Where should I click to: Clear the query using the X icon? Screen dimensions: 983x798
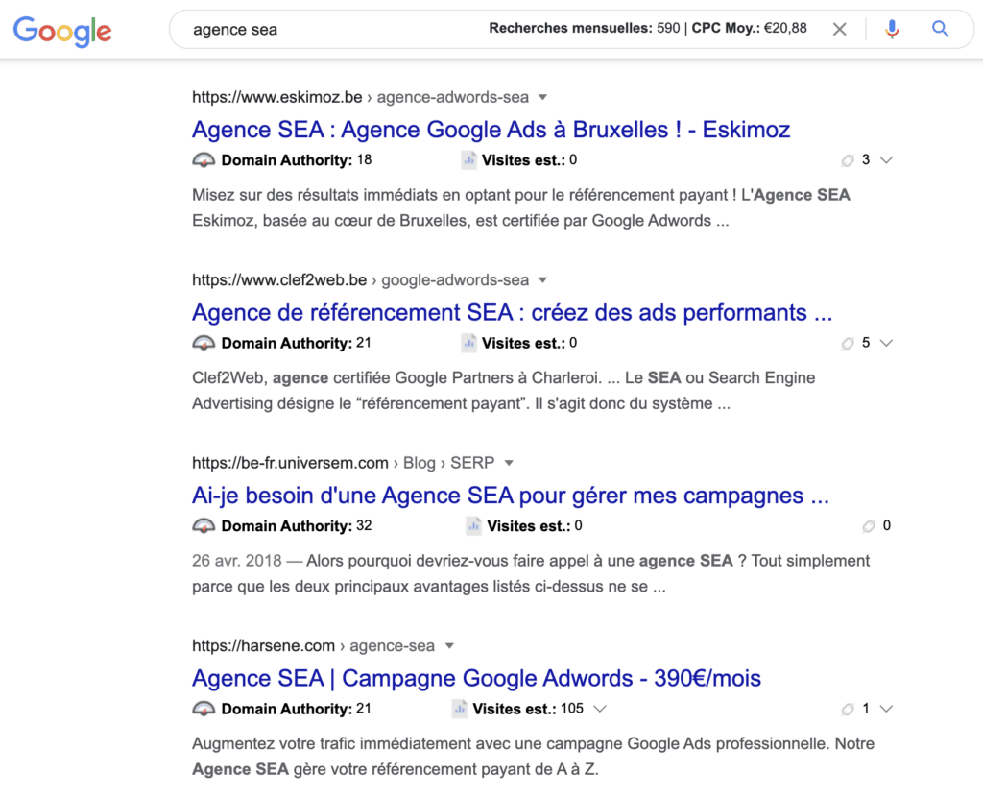coord(839,29)
